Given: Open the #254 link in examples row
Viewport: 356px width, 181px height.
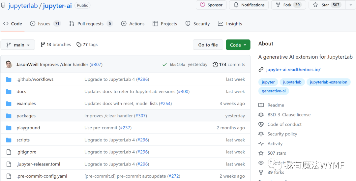Looking at the screenshot, I should 165,104.
